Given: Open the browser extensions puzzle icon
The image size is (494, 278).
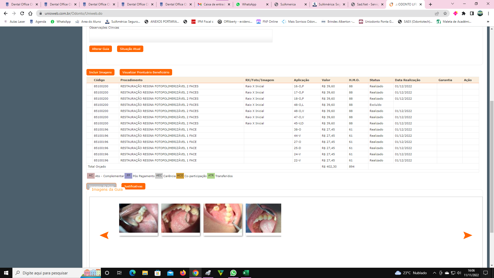Looking at the screenshot, I should (464, 13).
